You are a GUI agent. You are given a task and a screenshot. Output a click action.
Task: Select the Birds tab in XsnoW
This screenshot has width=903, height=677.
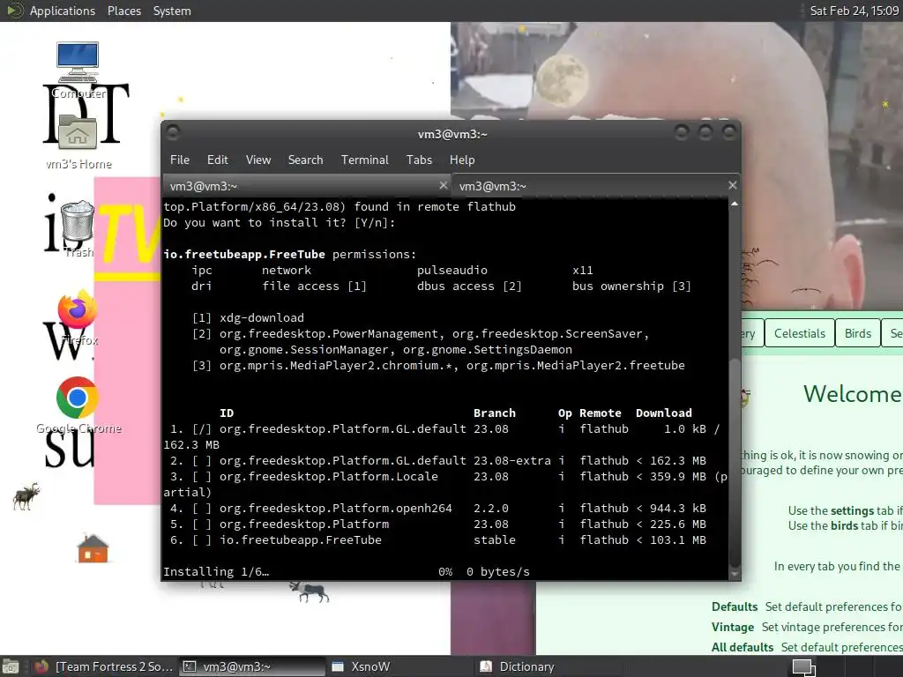[x=857, y=333]
